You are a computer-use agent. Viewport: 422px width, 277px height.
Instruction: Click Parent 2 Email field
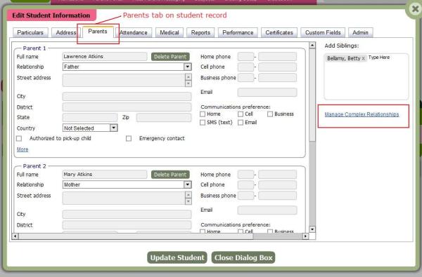pos(267,210)
